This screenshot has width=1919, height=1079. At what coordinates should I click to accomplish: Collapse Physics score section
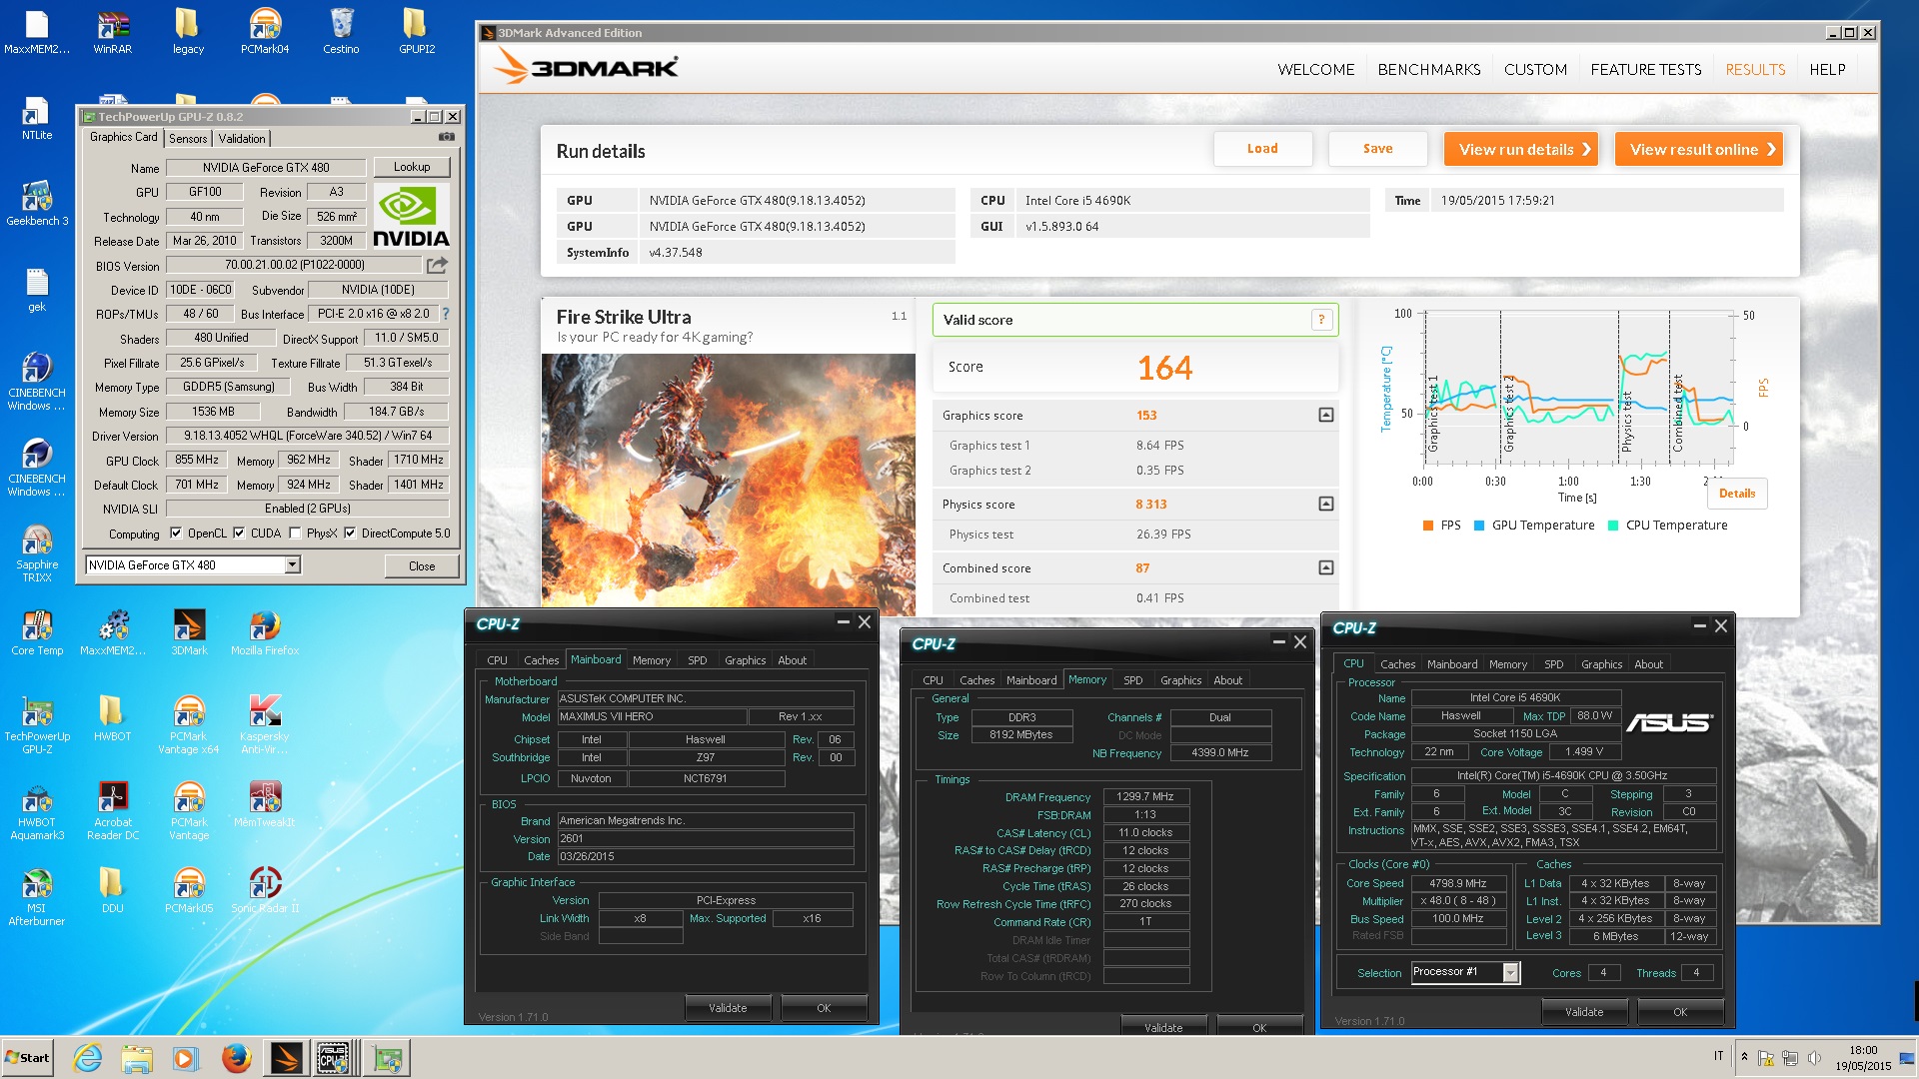tap(1326, 504)
